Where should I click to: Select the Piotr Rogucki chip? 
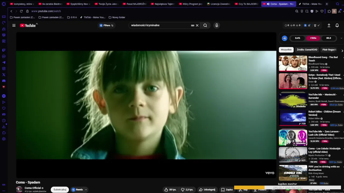pyautogui.click(x=329, y=50)
